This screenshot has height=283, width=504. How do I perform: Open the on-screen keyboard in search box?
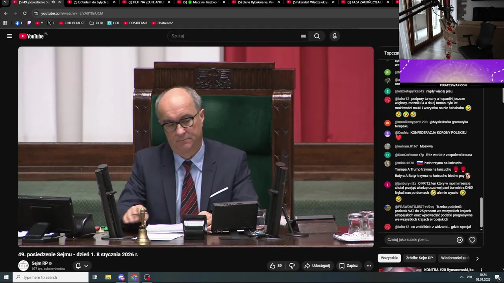point(303,36)
